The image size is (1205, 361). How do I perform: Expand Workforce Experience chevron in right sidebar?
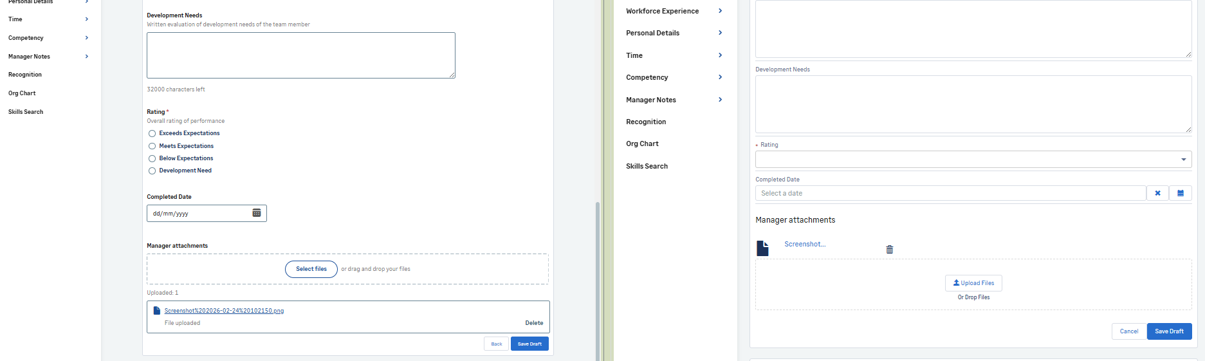pyautogui.click(x=720, y=11)
